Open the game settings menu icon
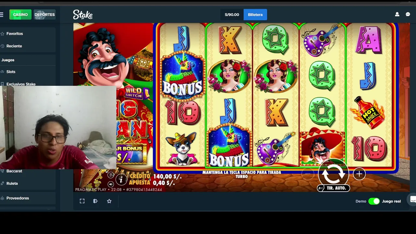The image size is (416, 234). coord(110,175)
